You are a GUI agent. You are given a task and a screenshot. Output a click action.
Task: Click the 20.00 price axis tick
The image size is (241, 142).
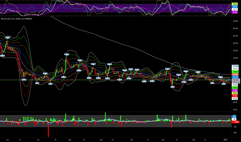point(235,110)
